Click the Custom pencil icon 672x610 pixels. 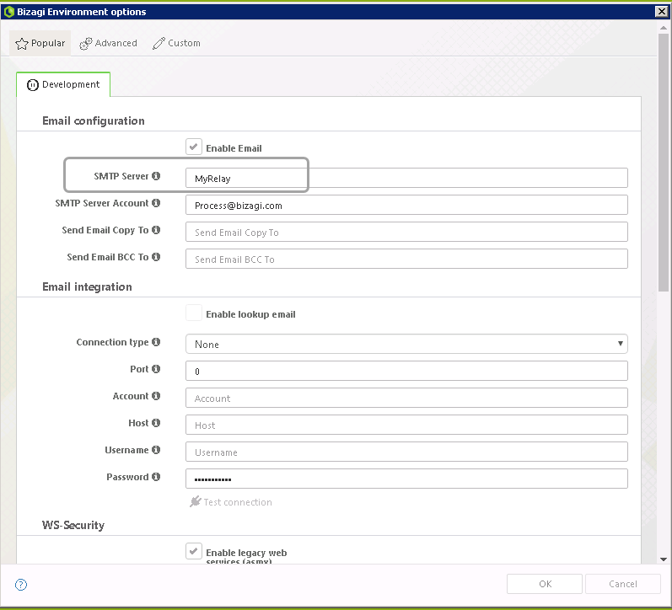[159, 43]
